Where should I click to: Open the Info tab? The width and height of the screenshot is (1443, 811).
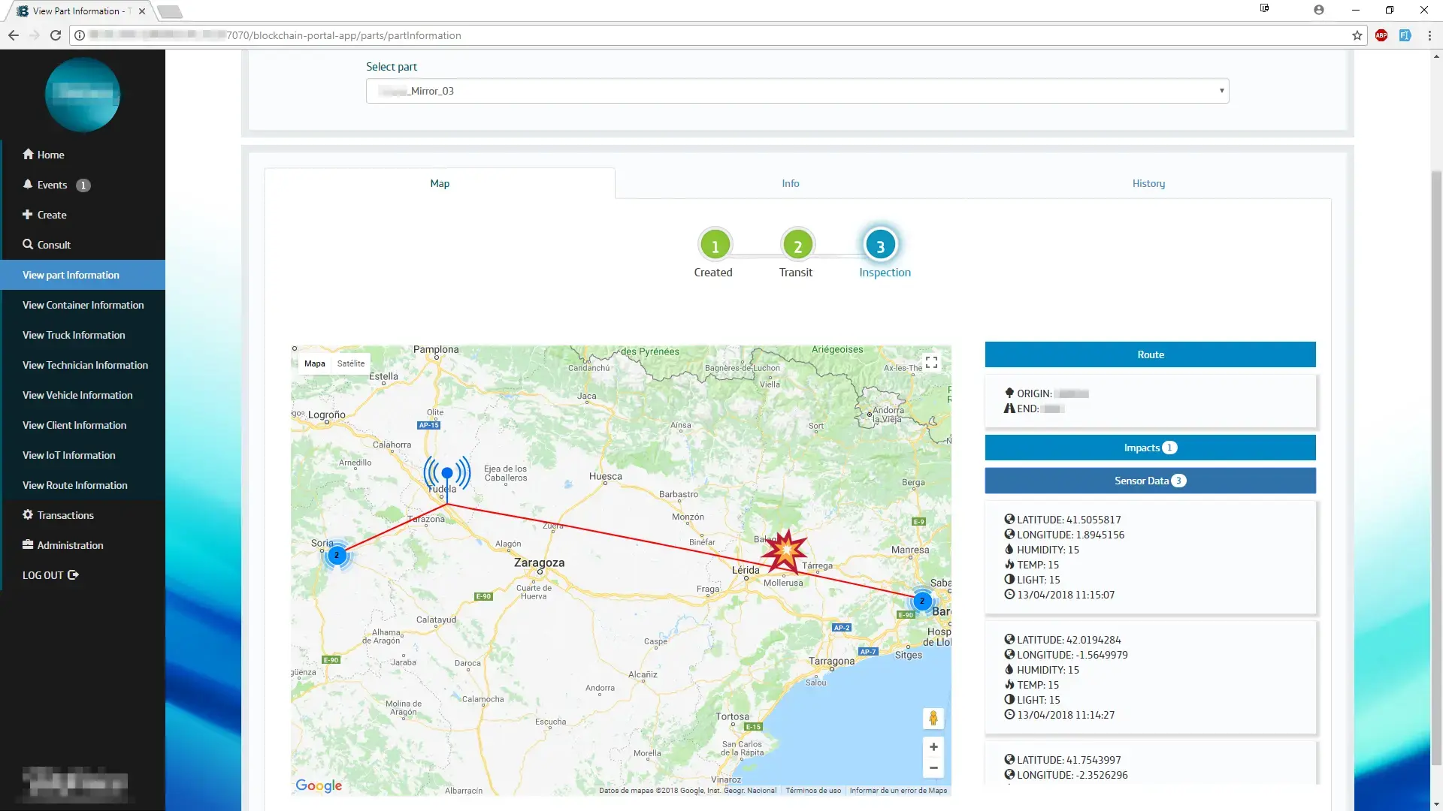tap(790, 183)
